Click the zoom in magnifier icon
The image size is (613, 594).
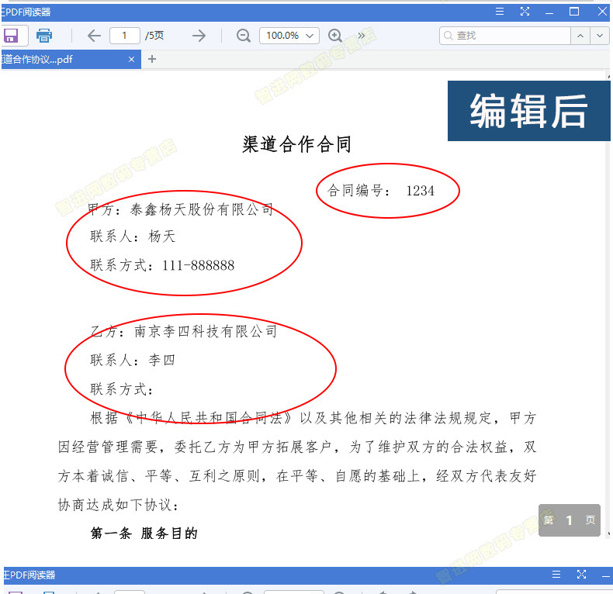[335, 36]
